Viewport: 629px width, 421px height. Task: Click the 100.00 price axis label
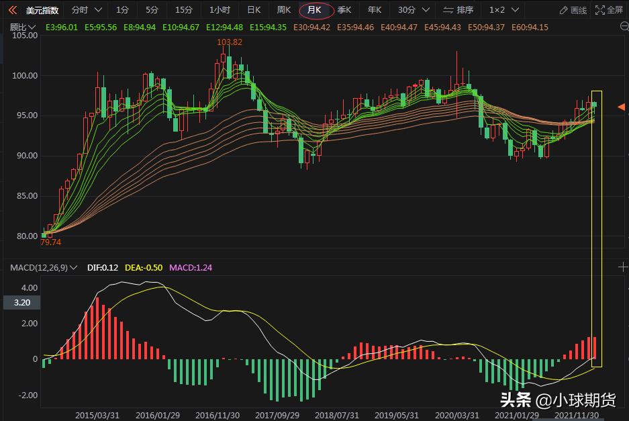[x=25, y=75]
